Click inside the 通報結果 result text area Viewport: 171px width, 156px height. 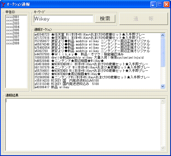point(83,125)
